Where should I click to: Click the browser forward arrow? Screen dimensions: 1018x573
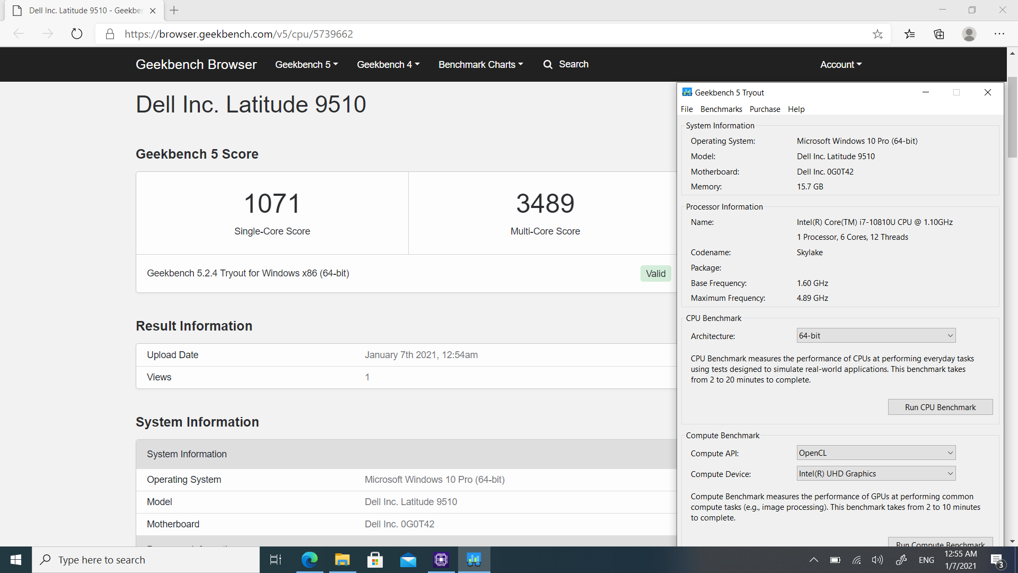tap(48, 34)
